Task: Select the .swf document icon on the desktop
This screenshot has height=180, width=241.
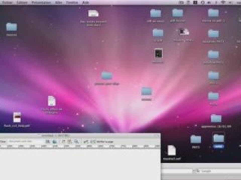Action: coord(172,150)
